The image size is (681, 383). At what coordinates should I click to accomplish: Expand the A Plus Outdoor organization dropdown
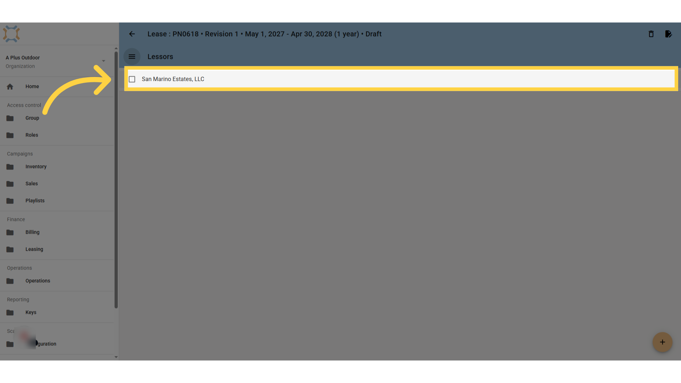click(104, 61)
